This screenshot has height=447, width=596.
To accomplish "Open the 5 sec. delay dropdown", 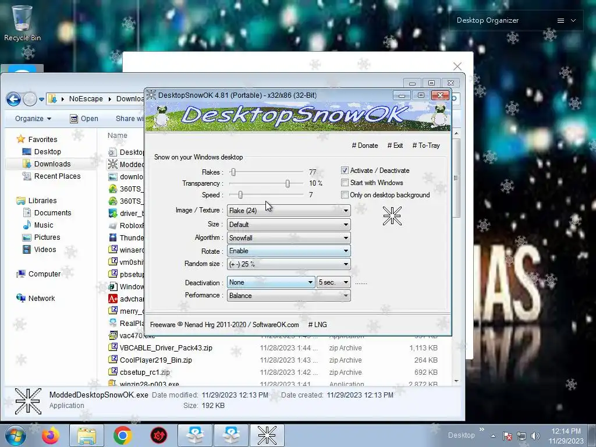I will [334, 282].
